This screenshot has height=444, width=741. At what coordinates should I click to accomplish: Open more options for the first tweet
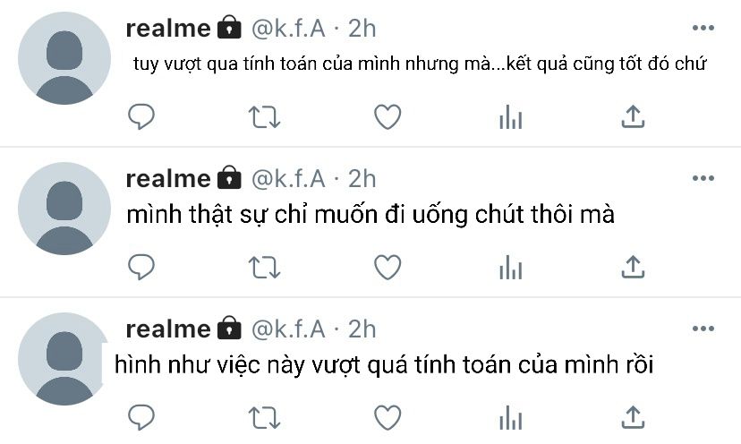point(703,28)
